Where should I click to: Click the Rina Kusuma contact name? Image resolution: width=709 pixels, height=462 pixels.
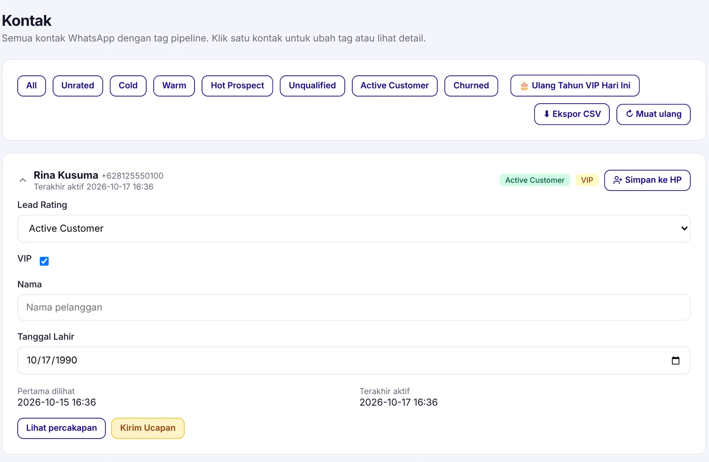click(66, 175)
